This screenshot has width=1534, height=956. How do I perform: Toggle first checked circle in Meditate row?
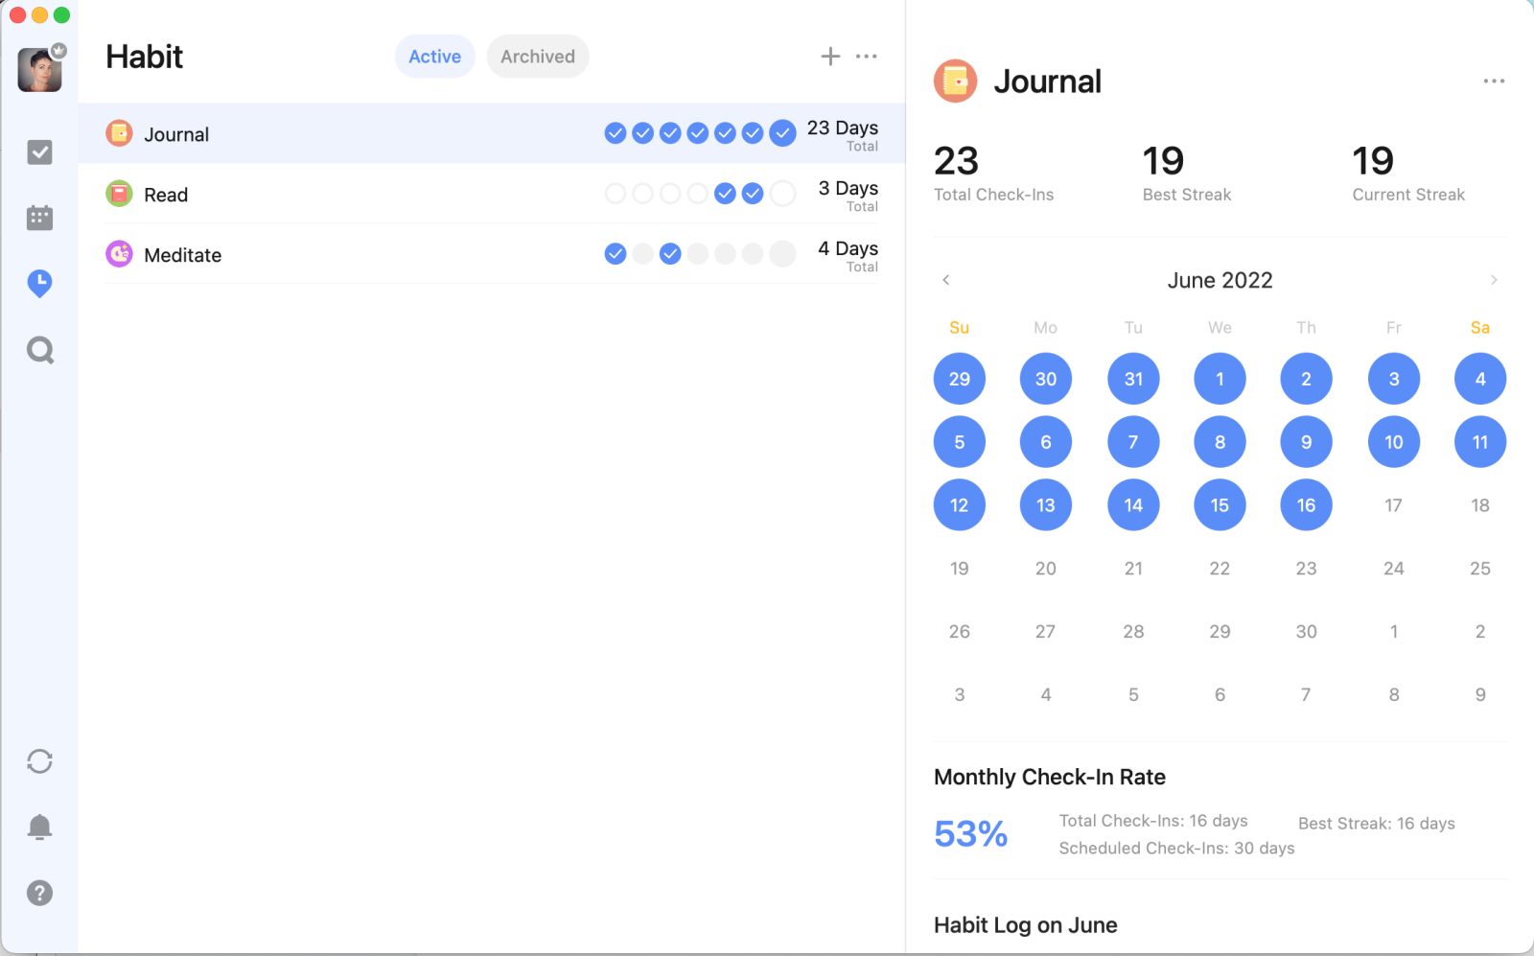pyautogui.click(x=616, y=254)
